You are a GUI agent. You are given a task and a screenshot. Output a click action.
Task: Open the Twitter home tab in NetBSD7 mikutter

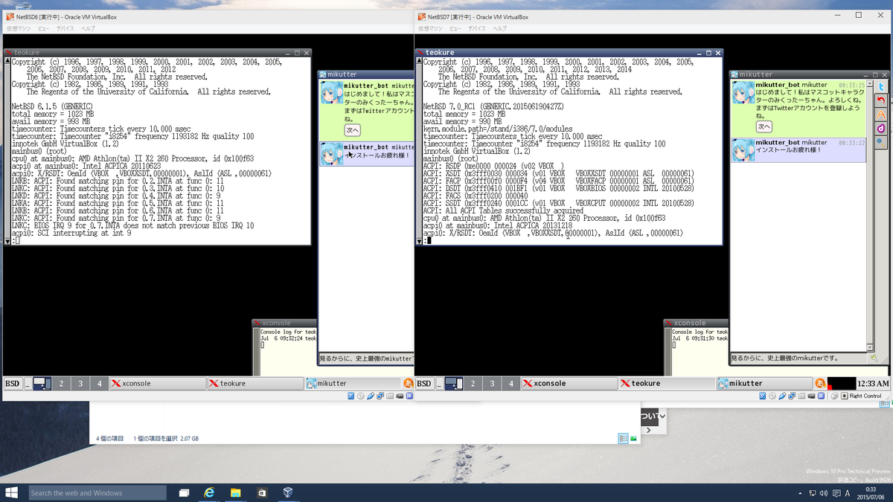(882, 86)
